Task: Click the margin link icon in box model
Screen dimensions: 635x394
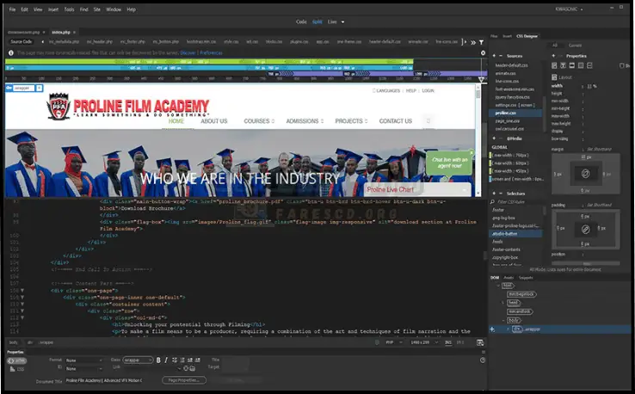Action: click(585, 173)
